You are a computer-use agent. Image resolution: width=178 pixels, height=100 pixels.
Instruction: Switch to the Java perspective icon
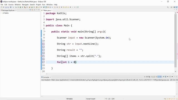(177, 7)
